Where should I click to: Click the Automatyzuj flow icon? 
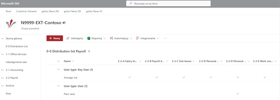click(x=111, y=38)
